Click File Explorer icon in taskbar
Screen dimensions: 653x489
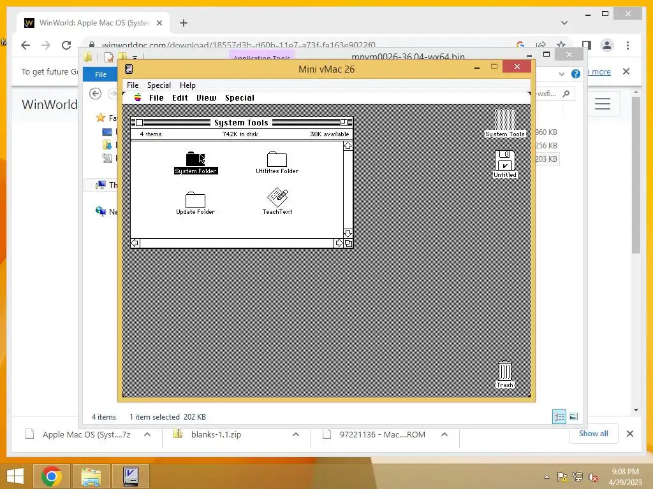(x=91, y=476)
